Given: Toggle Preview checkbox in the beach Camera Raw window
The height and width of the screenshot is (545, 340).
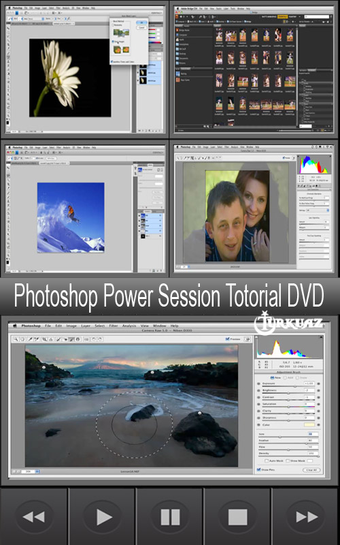Looking at the screenshot, I should point(227,339).
